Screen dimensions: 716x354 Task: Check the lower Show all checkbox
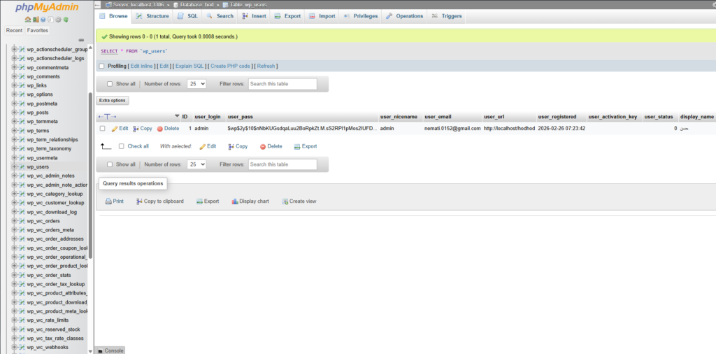click(x=110, y=164)
